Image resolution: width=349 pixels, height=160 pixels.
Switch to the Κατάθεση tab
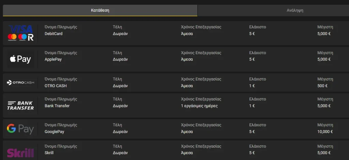100,10
